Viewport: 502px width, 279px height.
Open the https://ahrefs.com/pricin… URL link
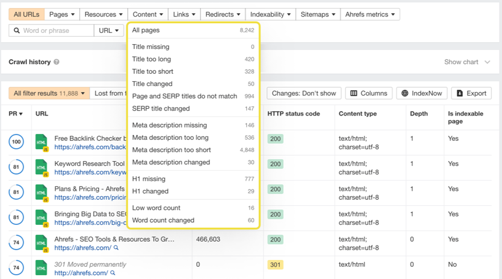[x=90, y=197]
